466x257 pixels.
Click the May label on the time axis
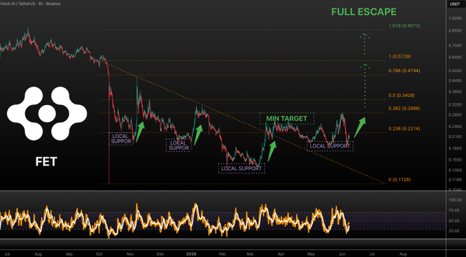(x=311, y=254)
